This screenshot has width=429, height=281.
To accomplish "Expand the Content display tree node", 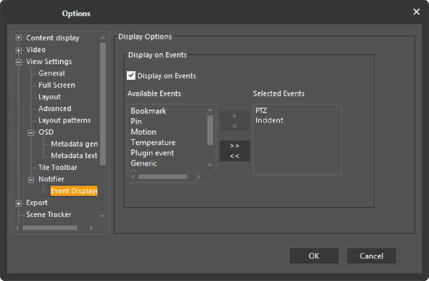I will [x=19, y=38].
